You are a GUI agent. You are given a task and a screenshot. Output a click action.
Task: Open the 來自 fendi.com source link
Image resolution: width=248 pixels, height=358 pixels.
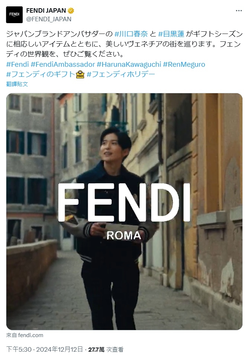point(25,335)
